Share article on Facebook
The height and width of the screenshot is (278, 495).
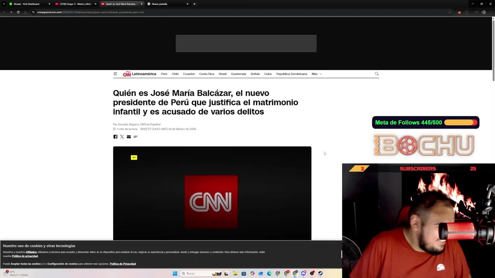click(115, 137)
